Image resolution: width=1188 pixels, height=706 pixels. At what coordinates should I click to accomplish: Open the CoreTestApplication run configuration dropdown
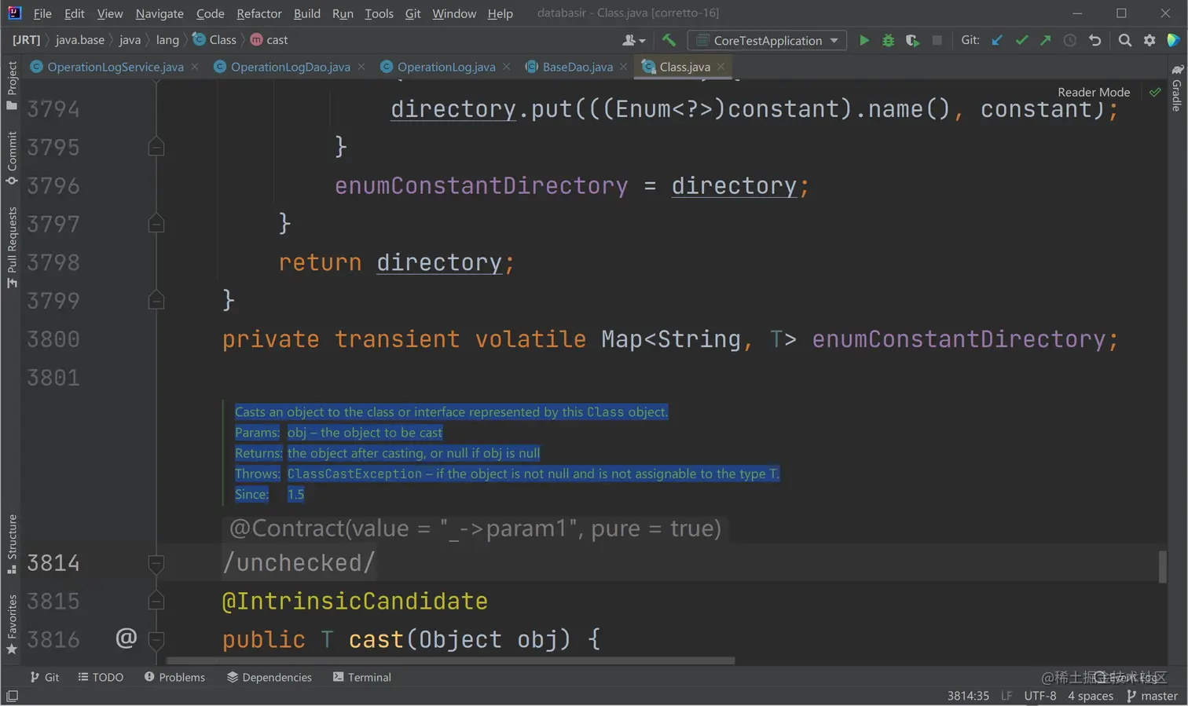click(767, 40)
